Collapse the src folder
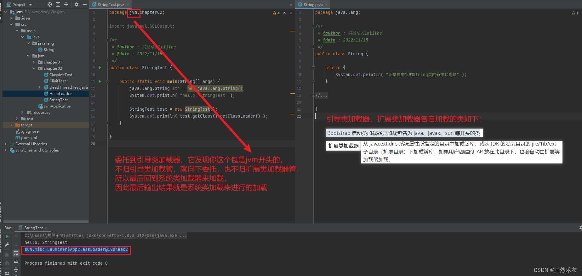Screen dimensions: 582x276 click(11, 25)
